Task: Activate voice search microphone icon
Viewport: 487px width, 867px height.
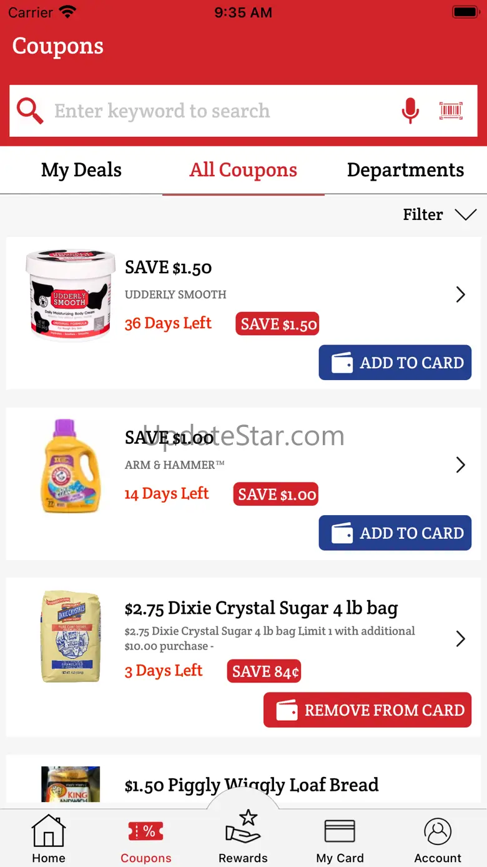Action: point(410,111)
